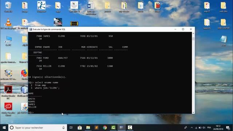The width and height of the screenshot is (233, 131).
Task: Open the WEB CENTER folder on desktop
Action: [223, 22]
